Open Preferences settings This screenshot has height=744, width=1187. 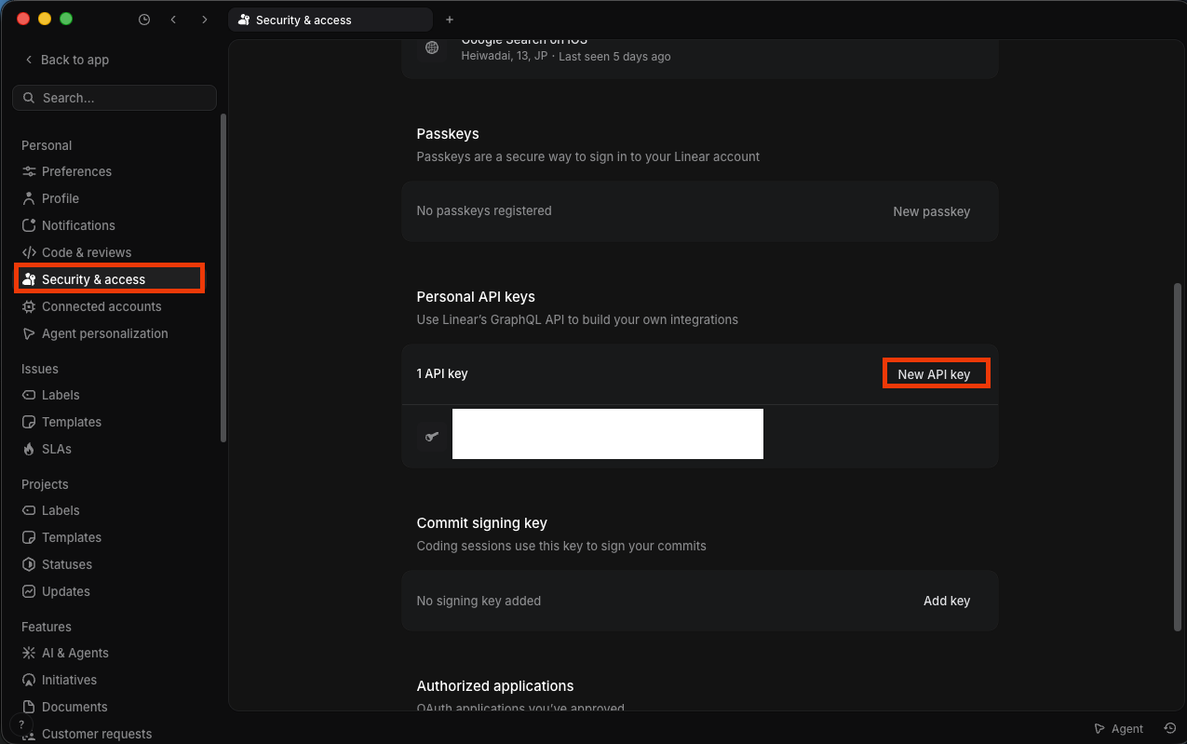(76, 171)
